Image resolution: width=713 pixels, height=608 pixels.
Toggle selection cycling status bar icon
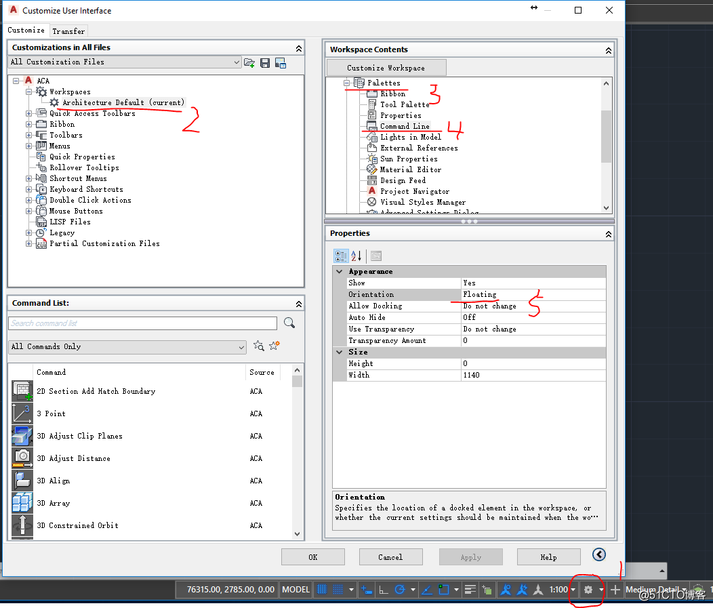point(487,590)
